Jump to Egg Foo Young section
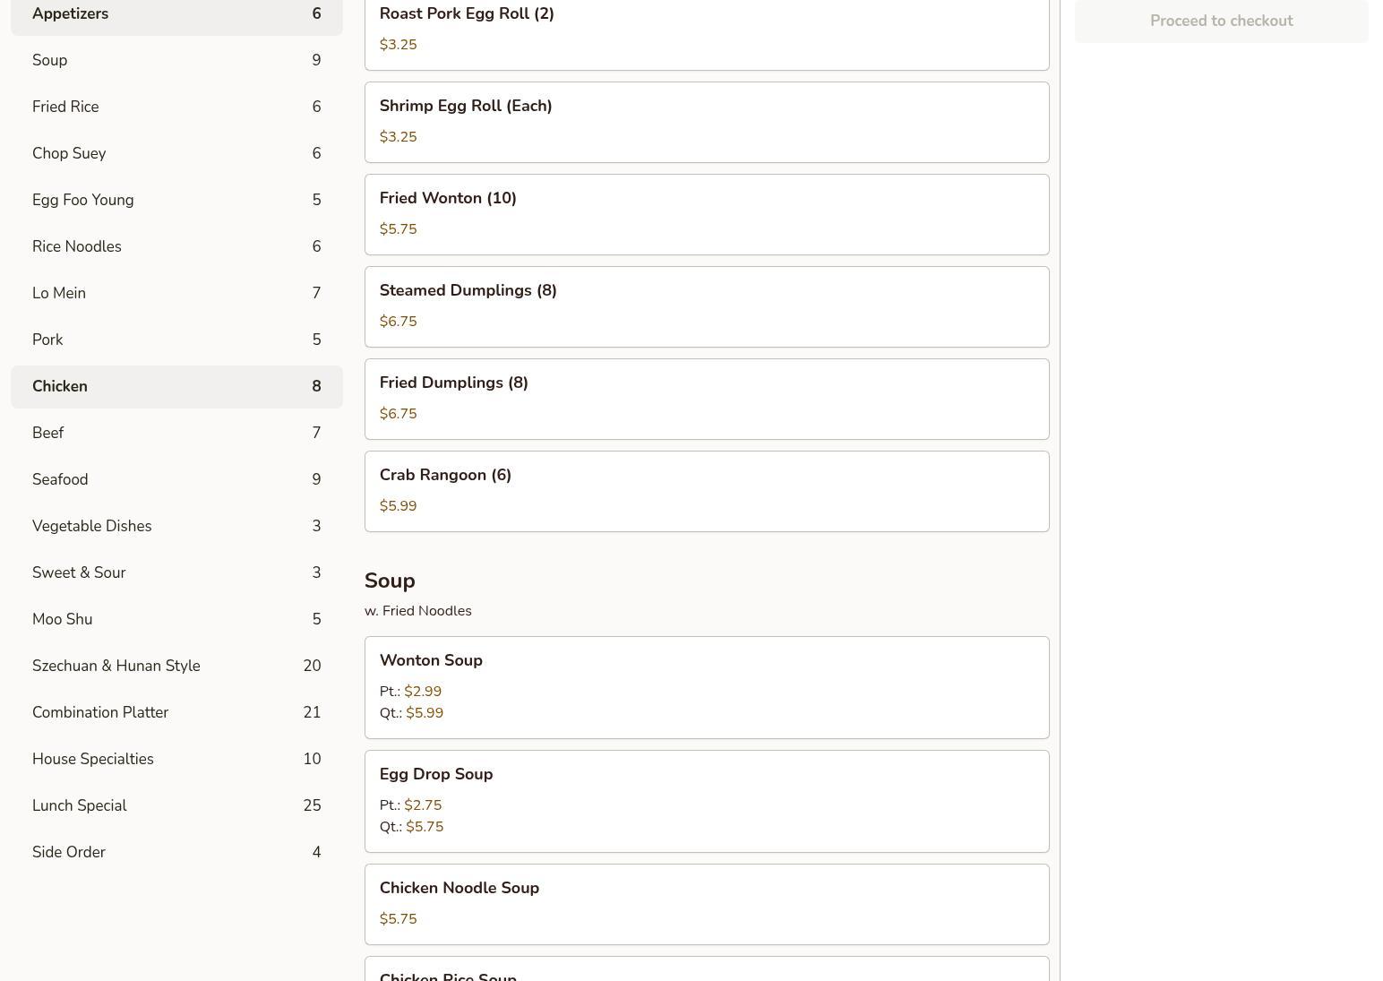 click(x=176, y=200)
